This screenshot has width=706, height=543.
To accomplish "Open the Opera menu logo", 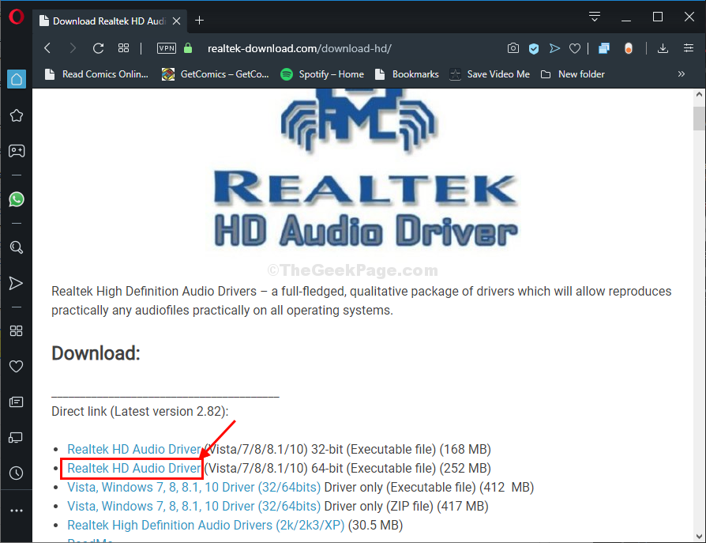I will click(17, 17).
